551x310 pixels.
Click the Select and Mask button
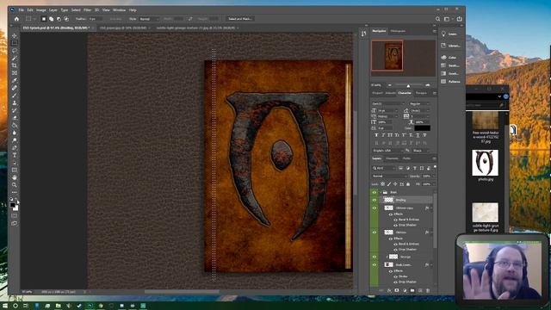(240, 19)
